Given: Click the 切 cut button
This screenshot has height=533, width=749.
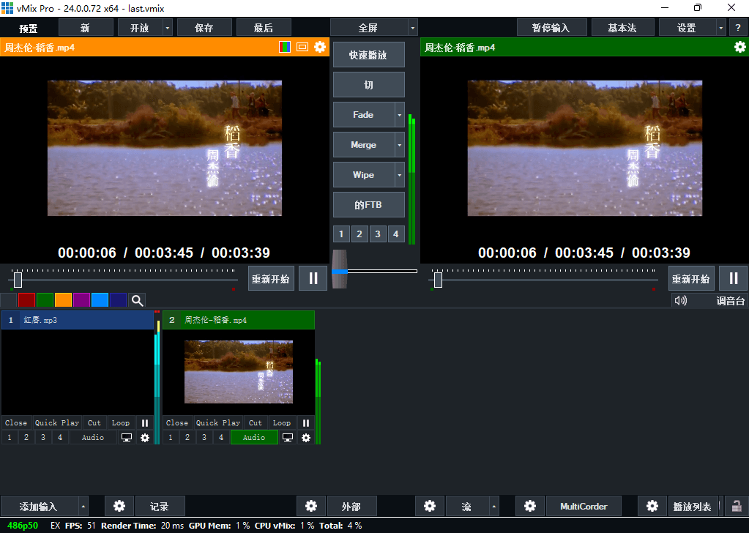Looking at the screenshot, I should (x=368, y=84).
